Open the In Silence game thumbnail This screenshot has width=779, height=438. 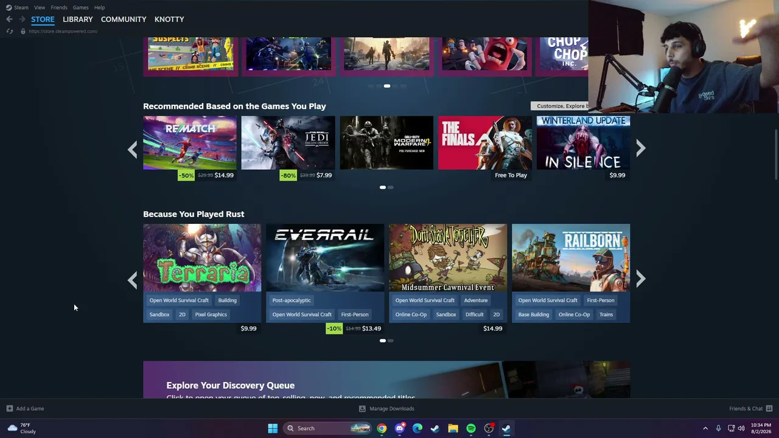583,142
